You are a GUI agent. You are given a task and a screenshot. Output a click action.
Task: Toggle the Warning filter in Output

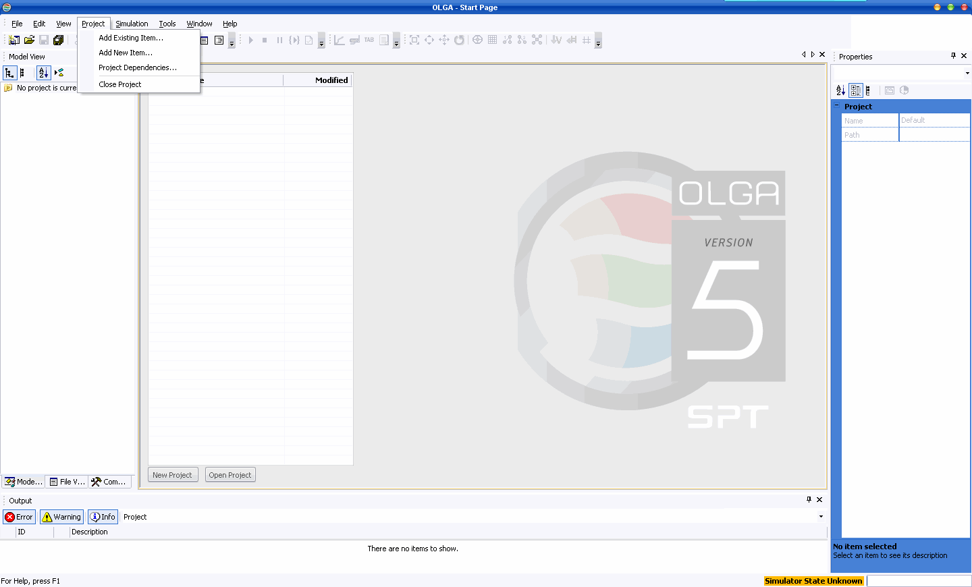61,517
